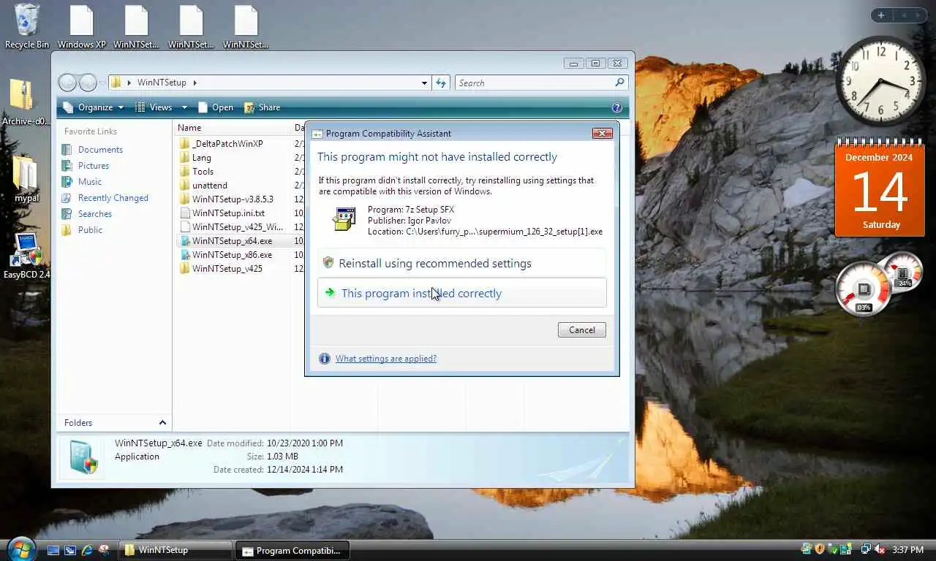Select the EasyBCD 2.4 desktop shortcut
Viewport: 936px width, 561px height.
tap(26, 256)
